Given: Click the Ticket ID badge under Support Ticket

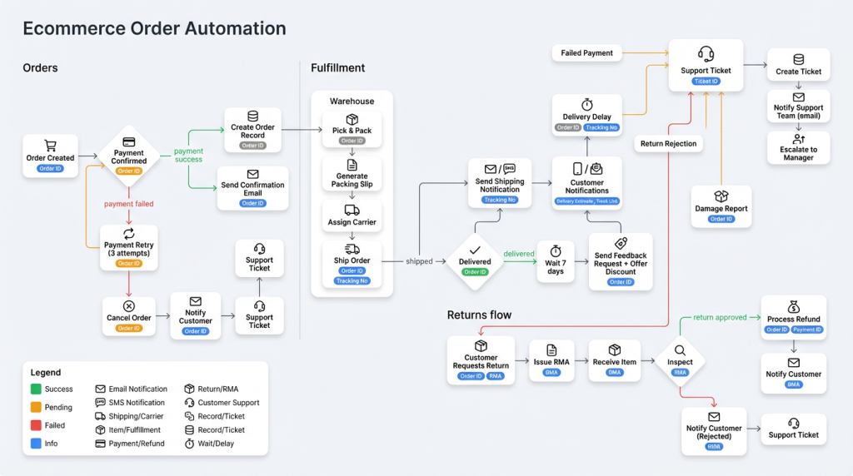Looking at the screenshot, I should 706,82.
